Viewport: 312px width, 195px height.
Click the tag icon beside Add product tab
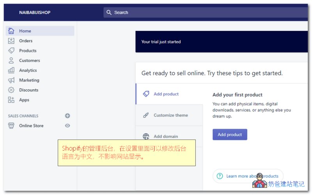146,94
